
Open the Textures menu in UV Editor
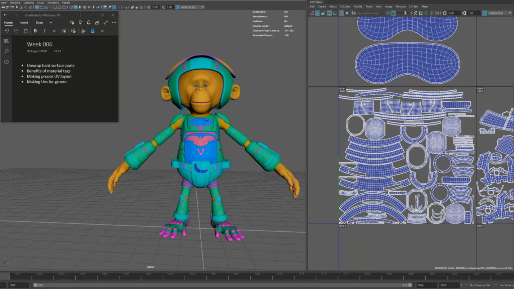(401, 6)
